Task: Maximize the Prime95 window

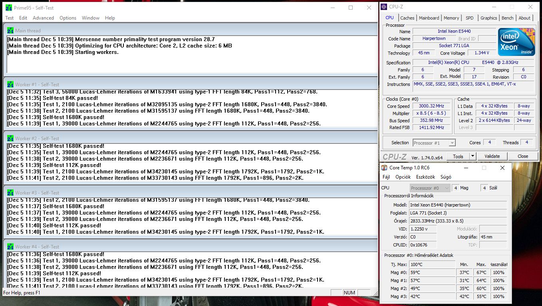Action: pyautogui.click(x=351, y=8)
